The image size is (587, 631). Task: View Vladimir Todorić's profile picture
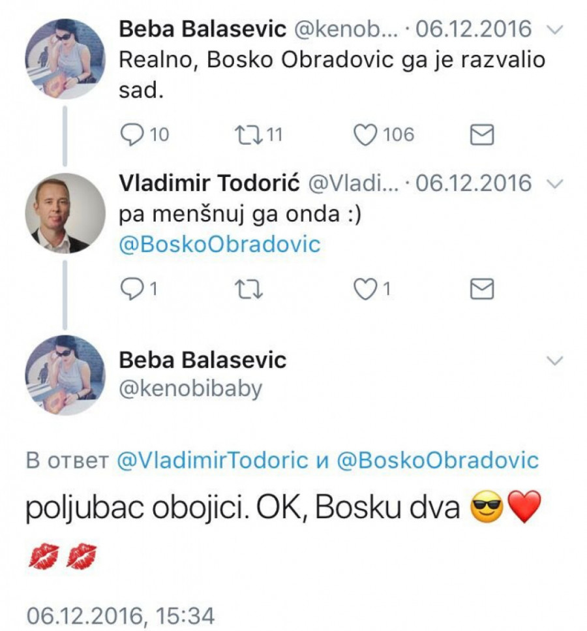(65, 213)
